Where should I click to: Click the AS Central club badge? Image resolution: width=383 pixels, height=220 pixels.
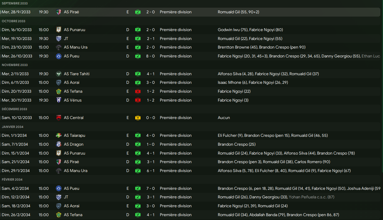(59, 118)
